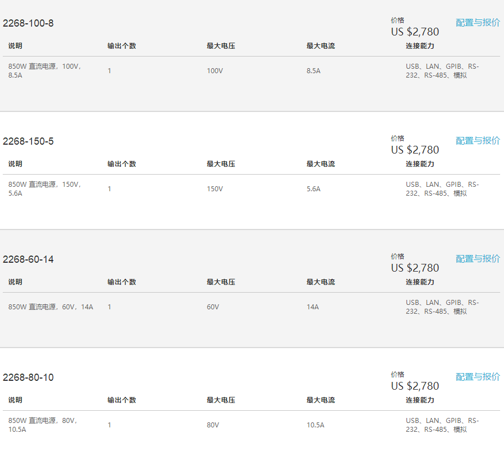This screenshot has width=504, height=449.
Task: Open 配置与报价 link for model 2268-100-8
Action: click(x=477, y=23)
